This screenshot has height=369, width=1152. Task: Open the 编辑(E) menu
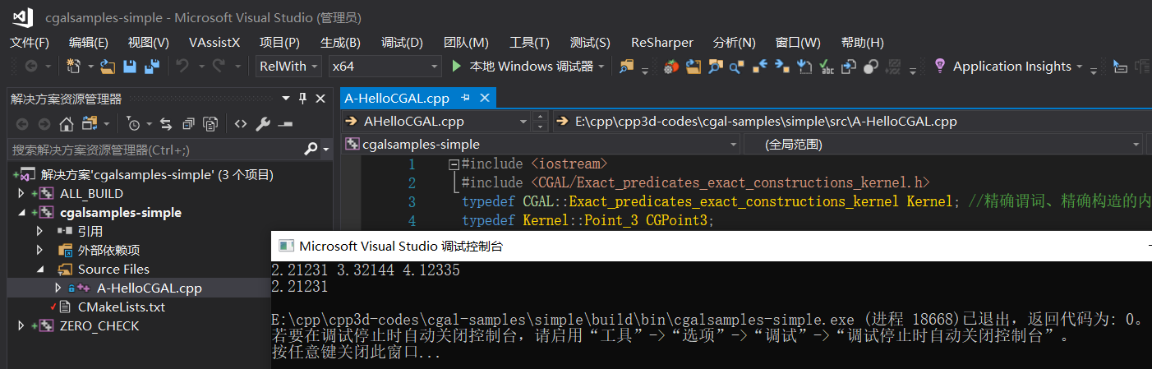(89, 42)
